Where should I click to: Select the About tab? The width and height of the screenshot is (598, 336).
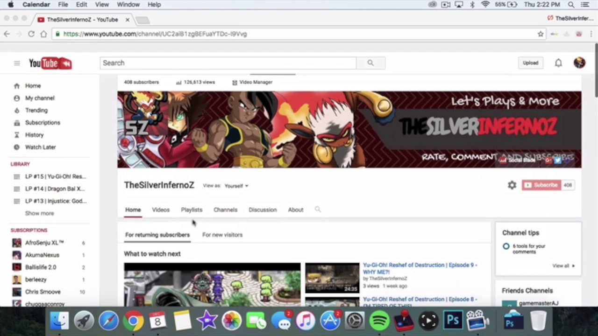296,210
